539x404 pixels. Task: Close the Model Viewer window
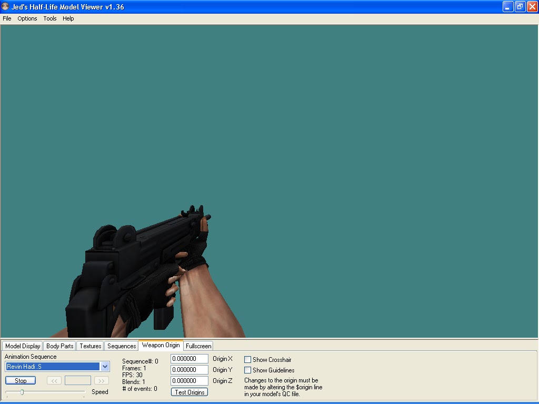(532, 6)
